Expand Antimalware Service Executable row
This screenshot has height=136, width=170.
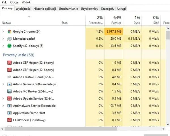click(3, 106)
